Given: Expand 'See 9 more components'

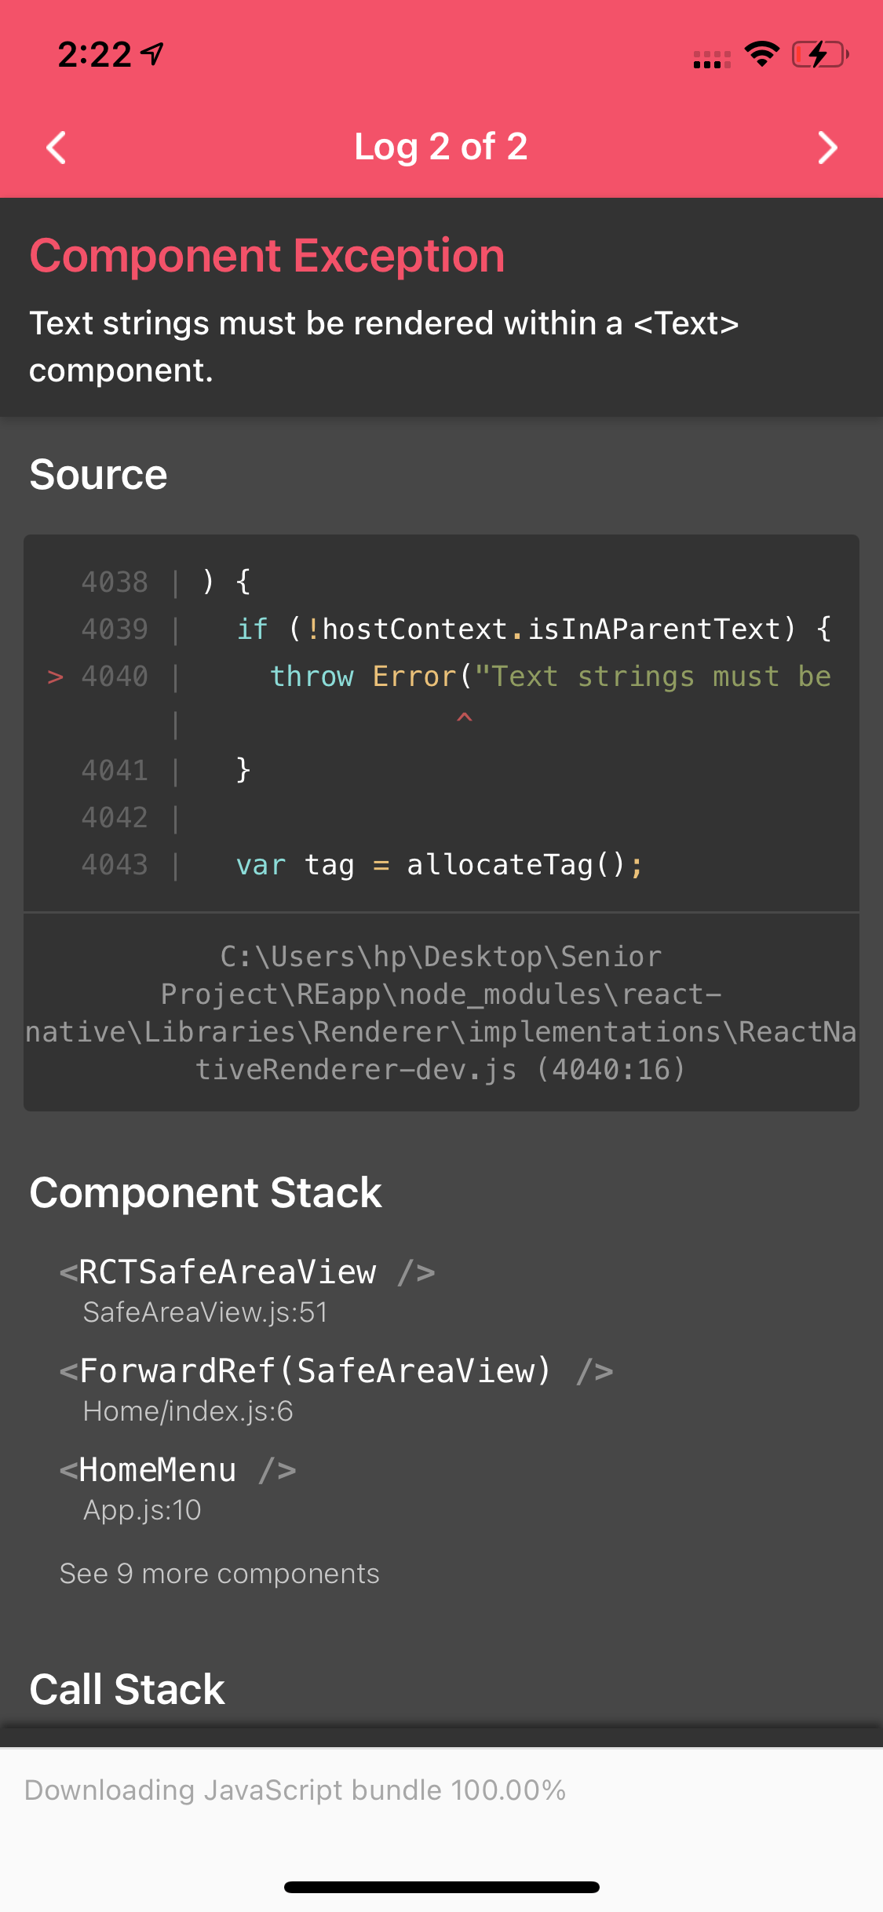Looking at the screenshot, I should click(x=219, y=1573).
